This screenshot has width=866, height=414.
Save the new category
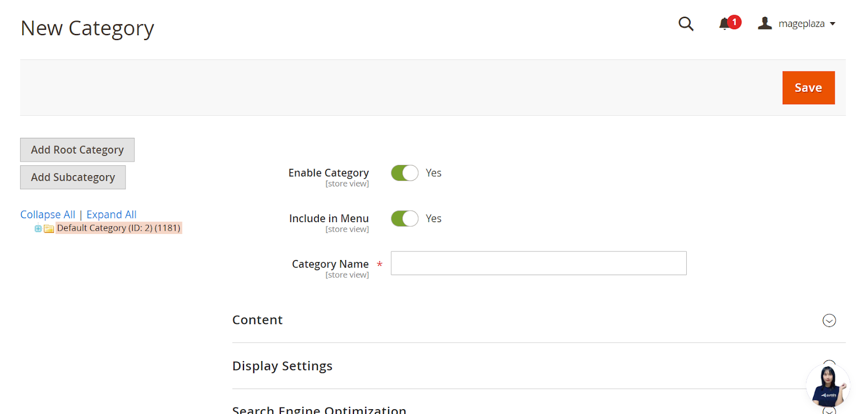pos(808,88)
